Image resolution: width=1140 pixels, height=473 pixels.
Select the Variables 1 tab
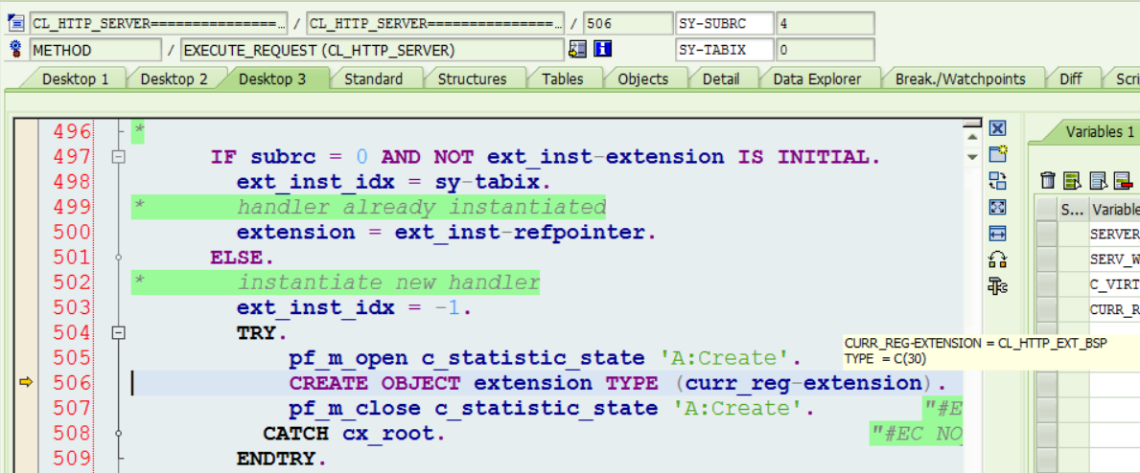click(x=1100, y=132)
